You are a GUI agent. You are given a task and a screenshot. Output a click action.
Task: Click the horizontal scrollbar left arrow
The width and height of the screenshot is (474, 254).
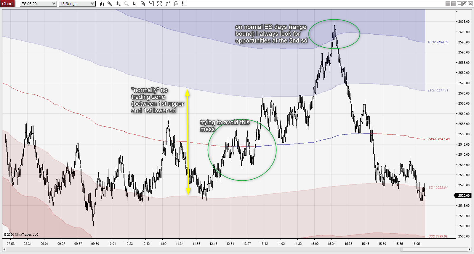(x=4, y=250)
